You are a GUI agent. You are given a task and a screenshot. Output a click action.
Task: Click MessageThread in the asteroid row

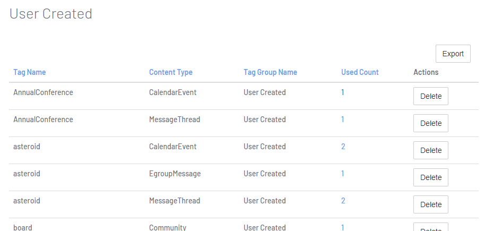coord(175,201)
